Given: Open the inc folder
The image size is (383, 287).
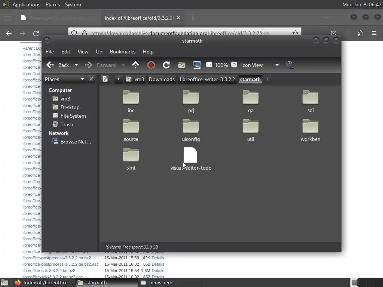Looking at the screenshot, I should click(131, 102).
